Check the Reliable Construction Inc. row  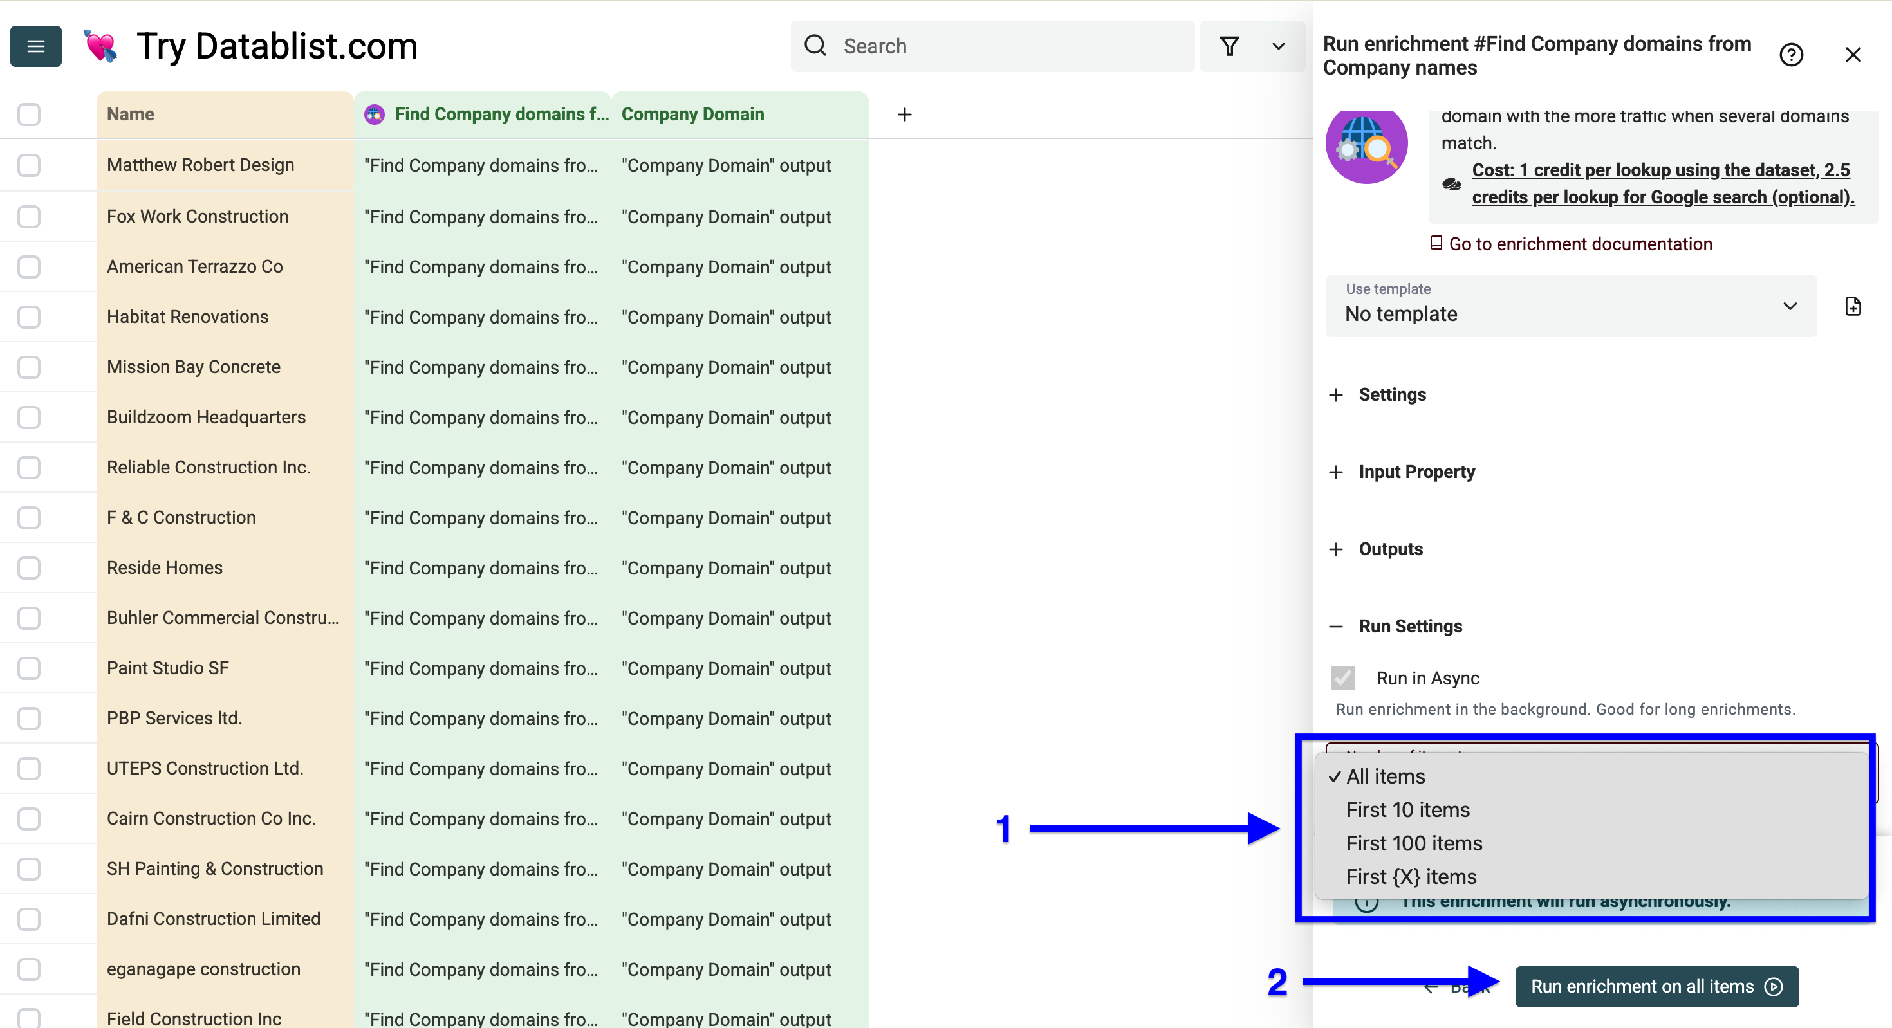point(29,468)
